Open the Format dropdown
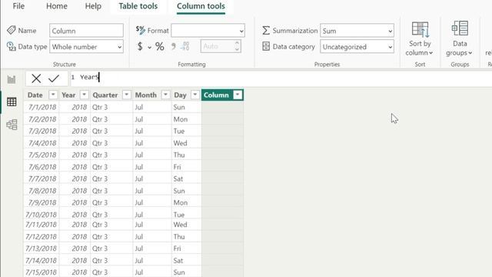Screen dimensions: 492x277 [x=208, y=31]
